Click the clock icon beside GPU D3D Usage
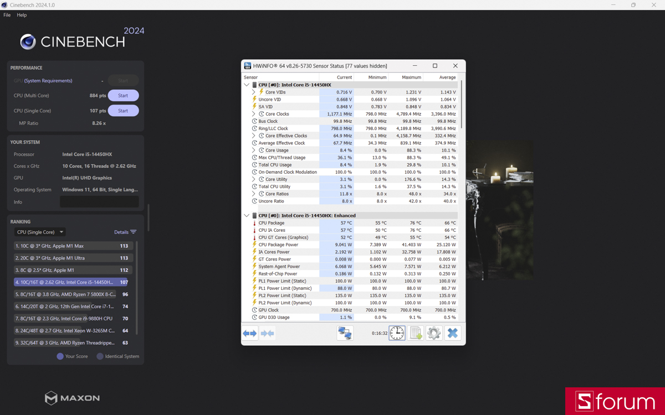 click(254, 317)
